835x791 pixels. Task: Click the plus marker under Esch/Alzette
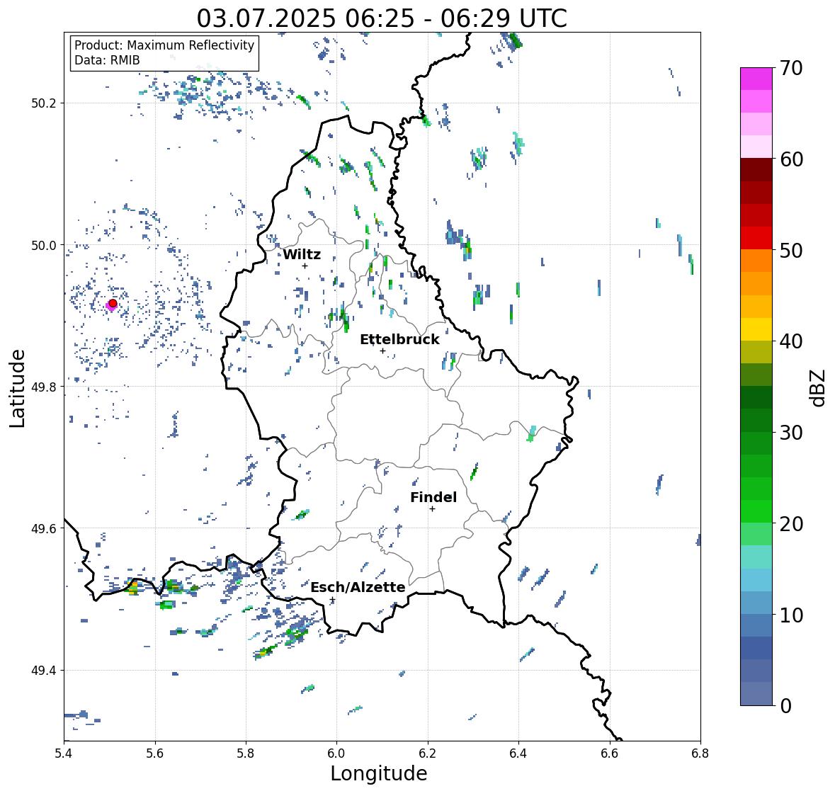coord(332,600)
